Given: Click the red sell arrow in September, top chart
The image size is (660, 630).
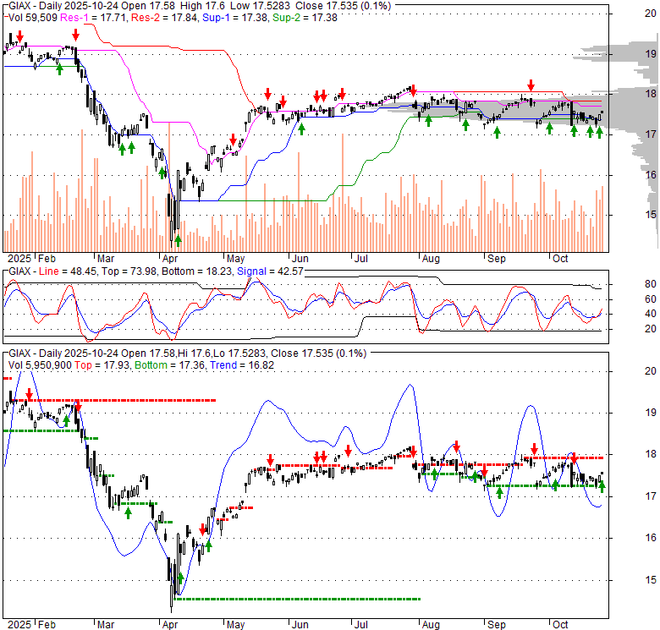Looking at the screenshot, I should click(x=531, y=85).
